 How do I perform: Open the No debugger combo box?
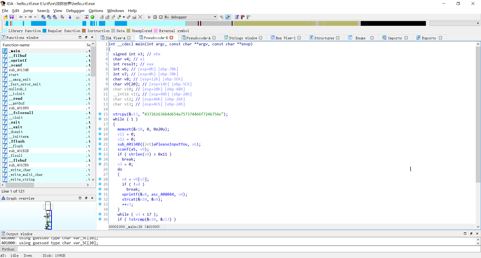pos(191,17)
